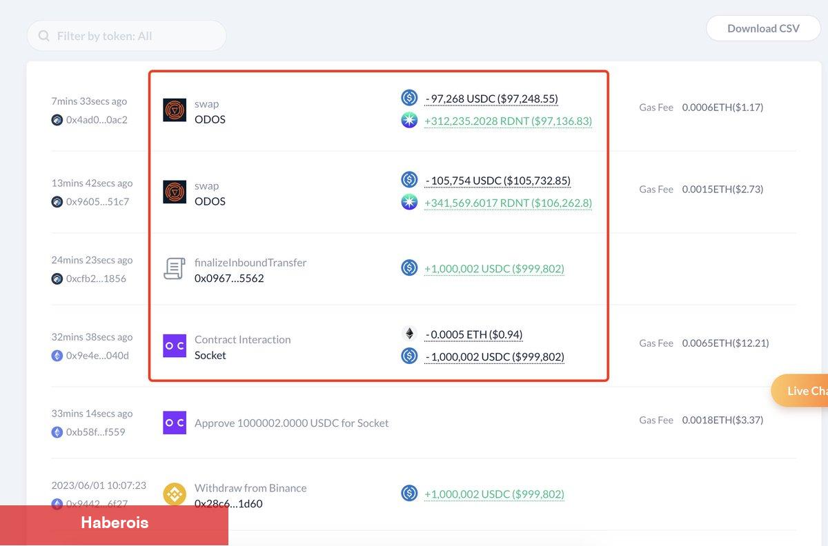This screenshot has height=546, width=828.
Task: Click Approve 1000002.0000 USDC for Socket text
Action: pyautogui.click(x=292, y=423)
